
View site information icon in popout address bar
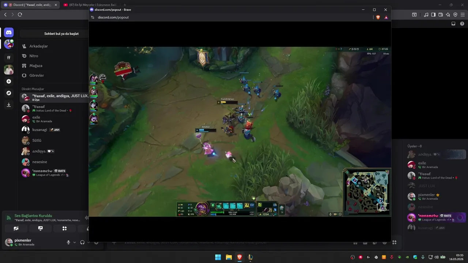pyautogui.click(x=93, y=17)
